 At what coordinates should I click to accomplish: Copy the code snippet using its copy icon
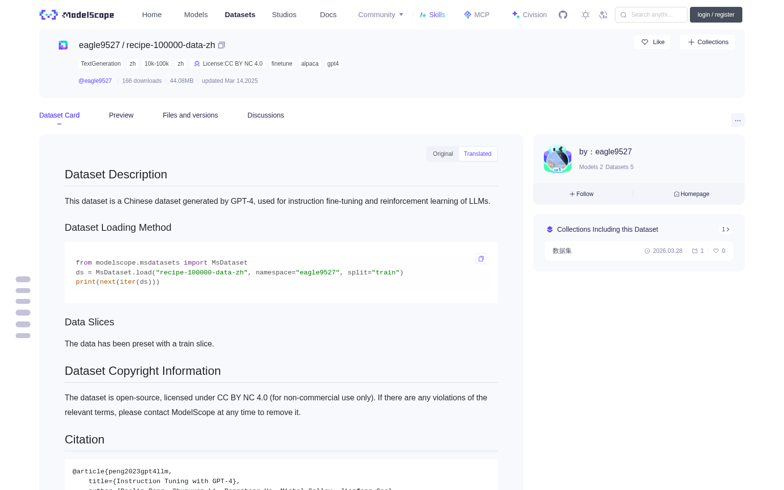481,259
